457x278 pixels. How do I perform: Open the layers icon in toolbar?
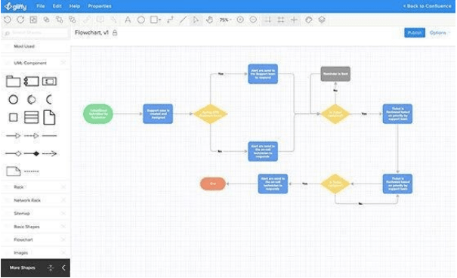pos(322,20)
